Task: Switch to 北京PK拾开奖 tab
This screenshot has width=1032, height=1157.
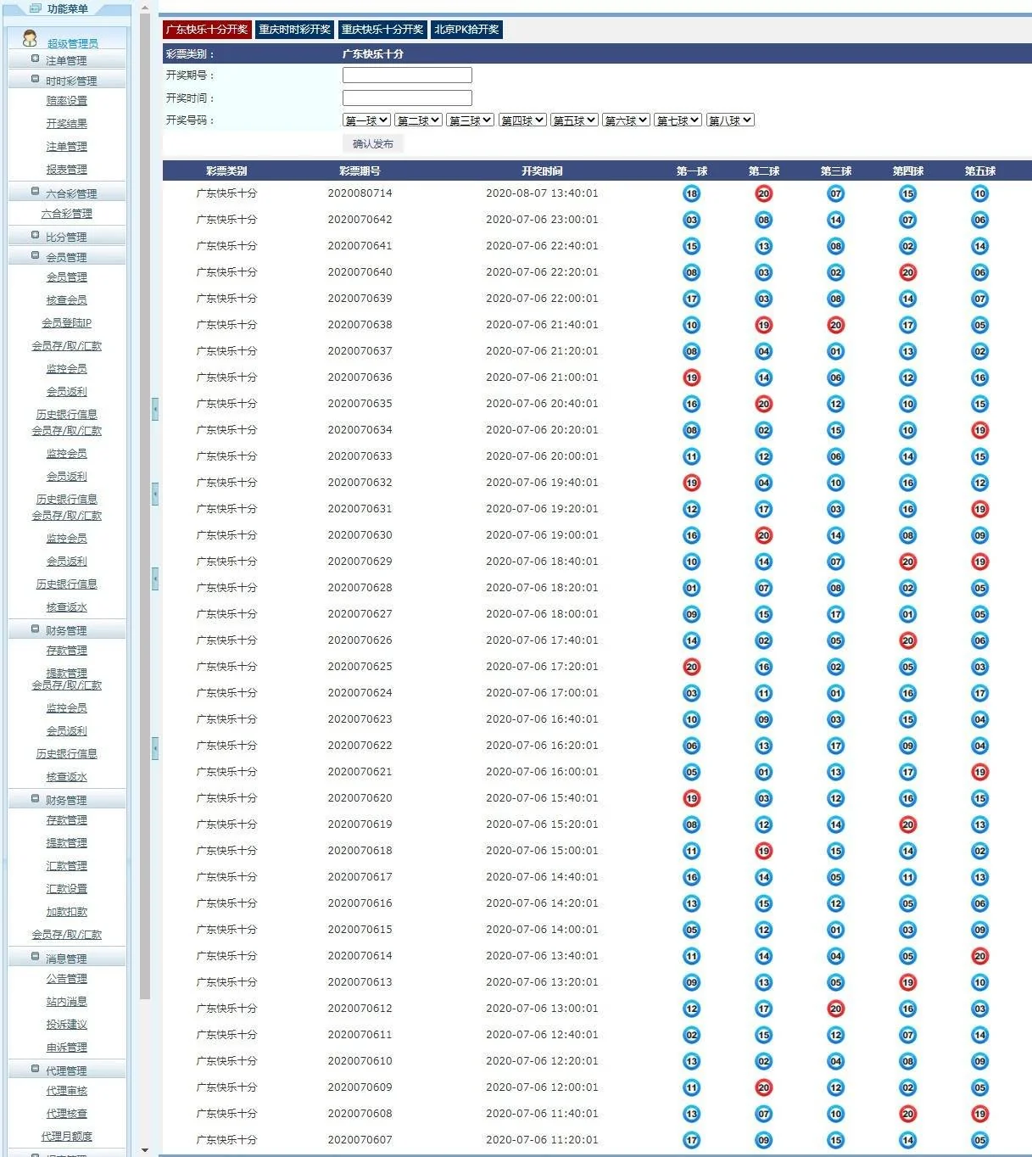Action: (466, 30)
